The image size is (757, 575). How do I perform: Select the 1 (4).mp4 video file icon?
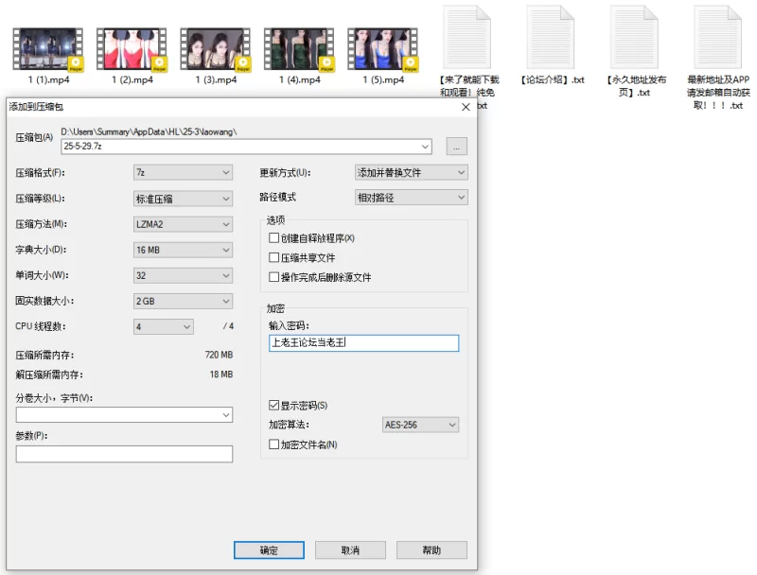tap(299, 49)
